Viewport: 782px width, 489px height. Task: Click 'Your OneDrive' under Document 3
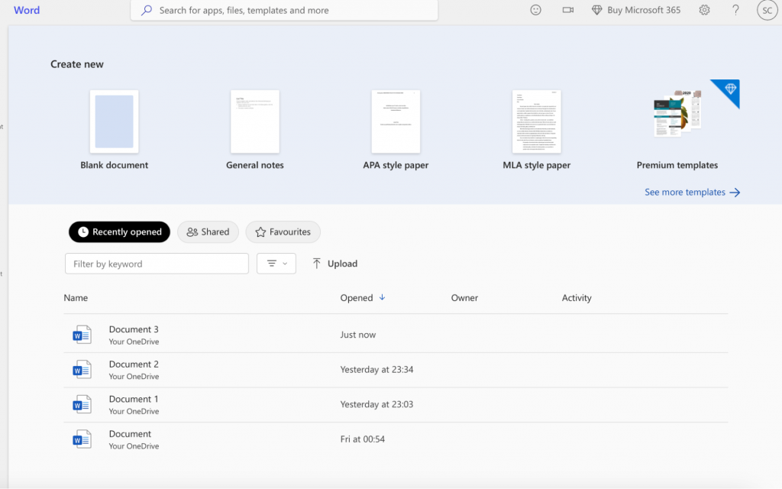click(x=134, y=342)
